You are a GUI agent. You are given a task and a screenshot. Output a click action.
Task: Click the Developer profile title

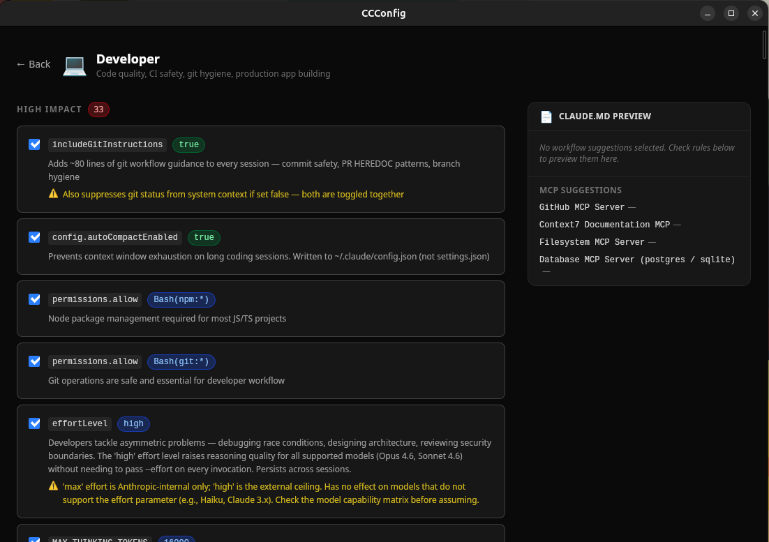point(128,59)
